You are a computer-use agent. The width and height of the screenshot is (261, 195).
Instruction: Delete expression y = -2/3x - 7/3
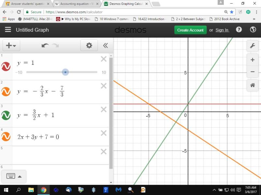(104, 86)
